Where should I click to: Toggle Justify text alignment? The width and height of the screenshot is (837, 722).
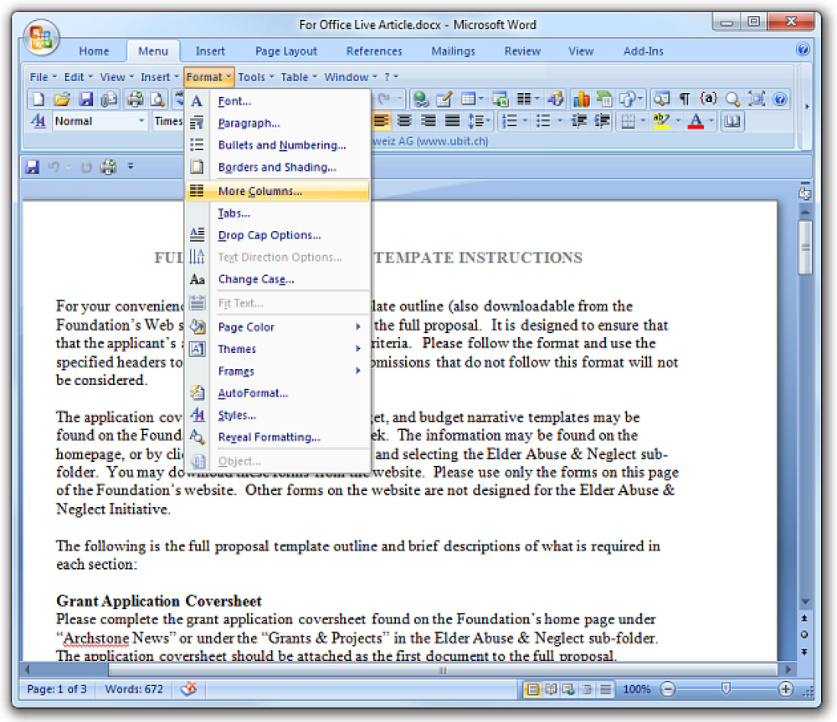(x=452, y=121)
